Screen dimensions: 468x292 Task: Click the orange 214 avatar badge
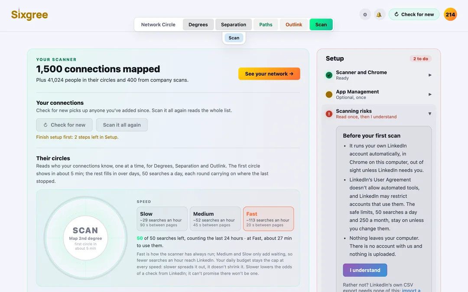(450, 14)
